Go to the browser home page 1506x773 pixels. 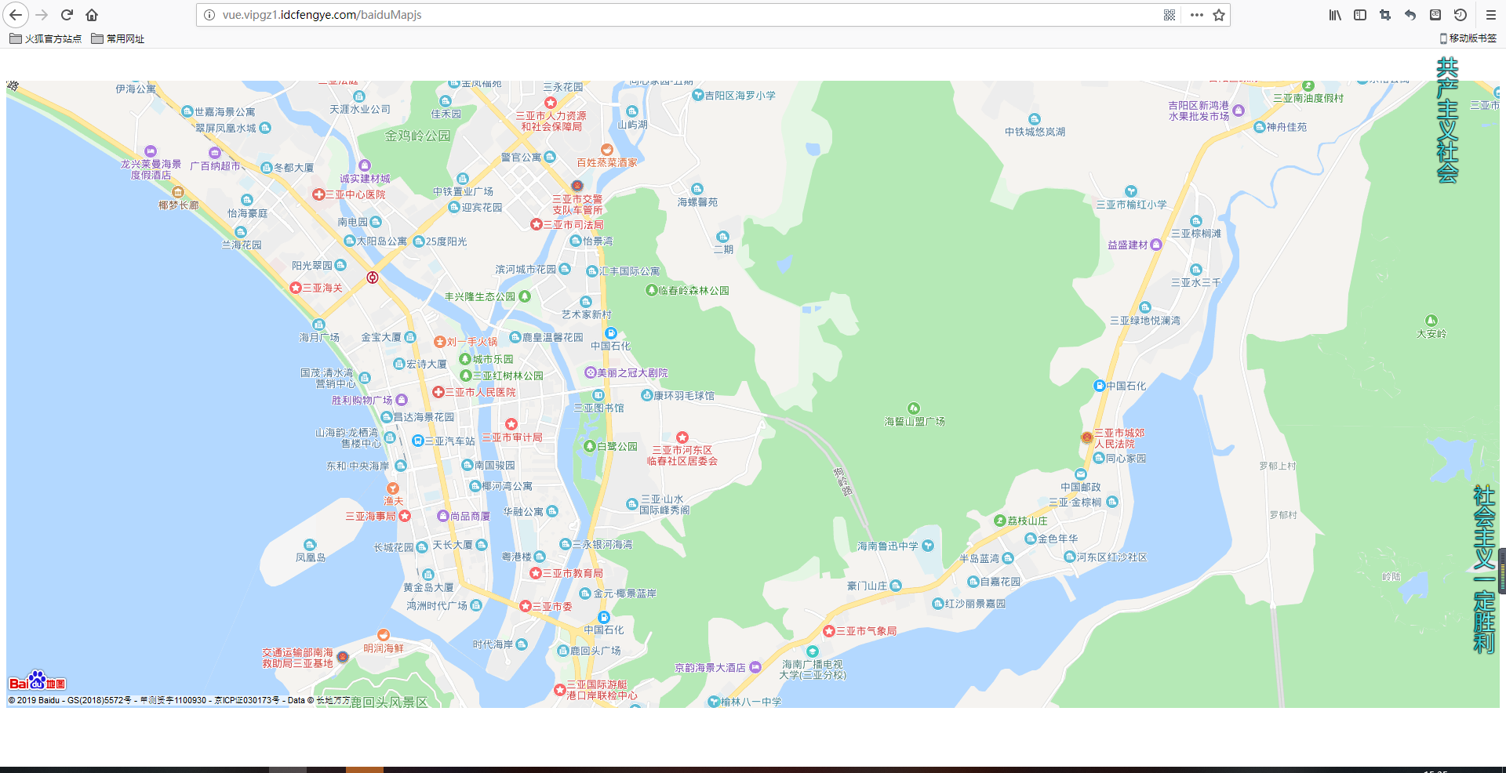click(x=93, y=14)
